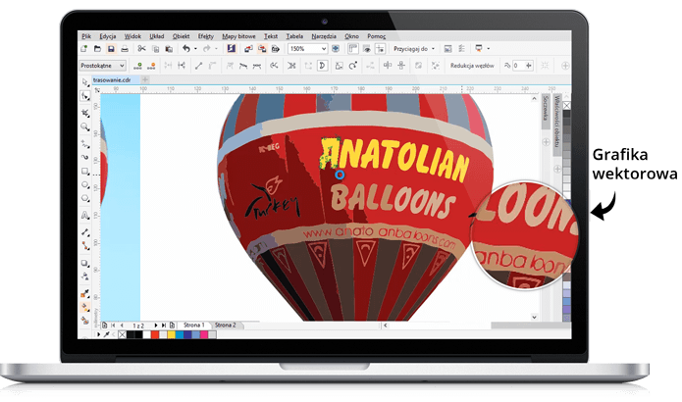The width and height of the screenshot is (682, 402).
Task: Open the zoom level 150% dropdown
Action: pyautogui.click(x=307, y=48)
